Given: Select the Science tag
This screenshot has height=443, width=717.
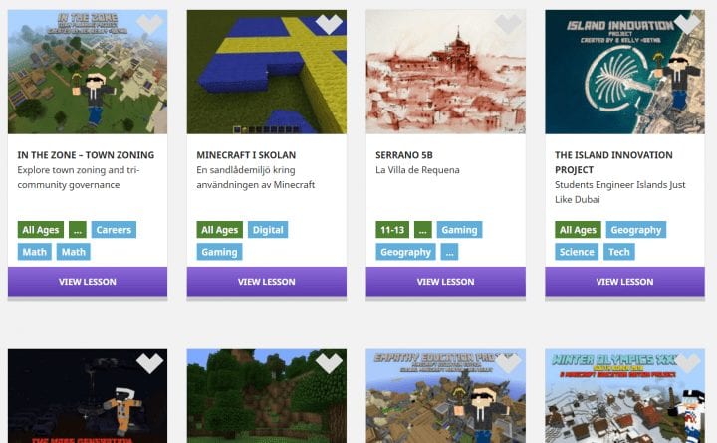Looking at the screenshot, I should tap(577, 252).
